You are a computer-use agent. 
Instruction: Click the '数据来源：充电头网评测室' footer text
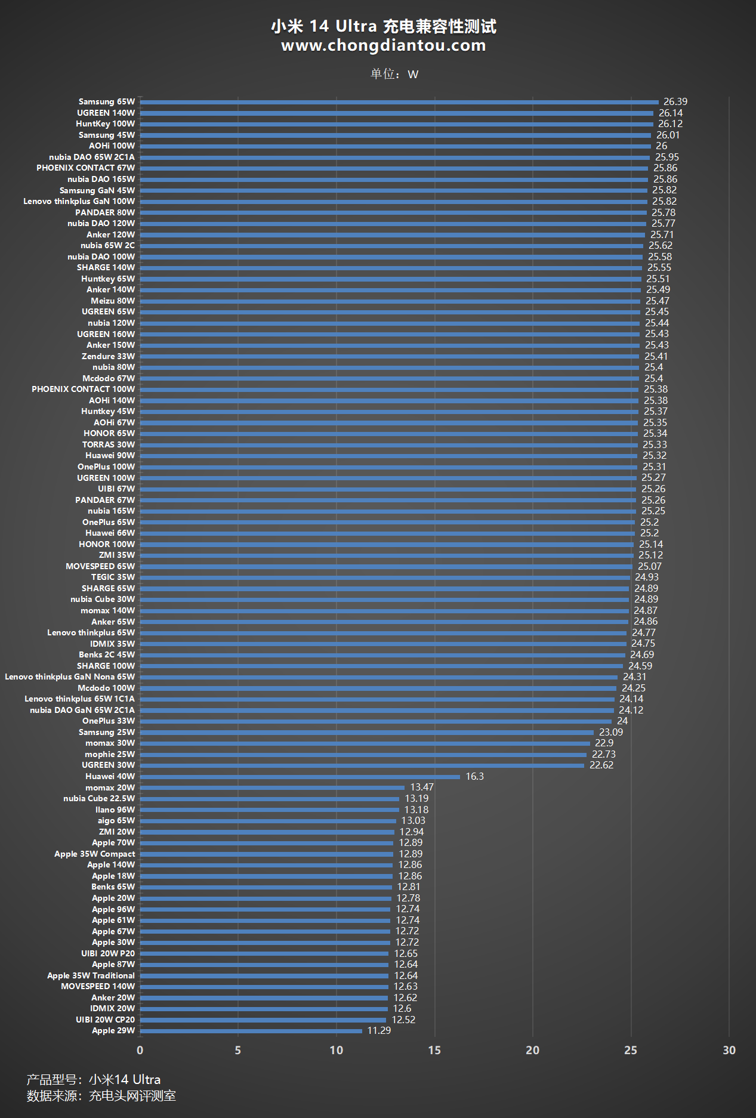[x=101, y=1096]
